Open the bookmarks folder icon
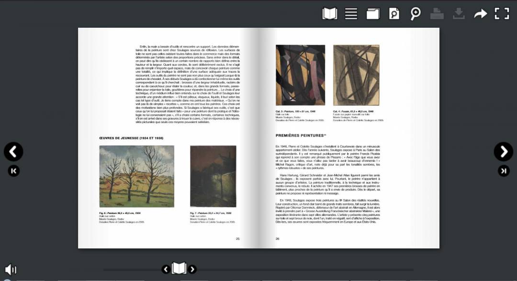The width and height of the screenshot is (517, 281). (x=373, y=13)
